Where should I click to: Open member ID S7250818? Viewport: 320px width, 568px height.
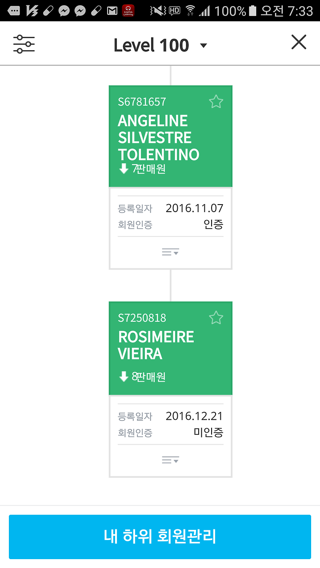(x=142, y=318)
